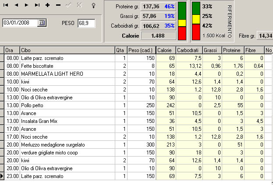Image resolution: width=273 pixels, height=185 pixels.
Task: Select the Grassi gr. value 57,86
Action: [x=149, y=16]
